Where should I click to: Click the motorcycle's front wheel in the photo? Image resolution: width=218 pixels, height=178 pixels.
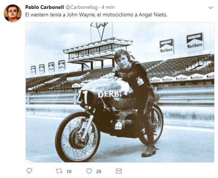tap(78, 137)
